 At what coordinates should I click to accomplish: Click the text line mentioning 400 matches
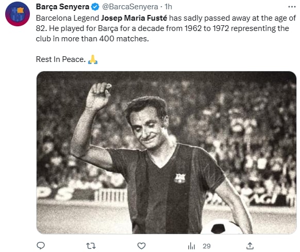coord(92,39)
